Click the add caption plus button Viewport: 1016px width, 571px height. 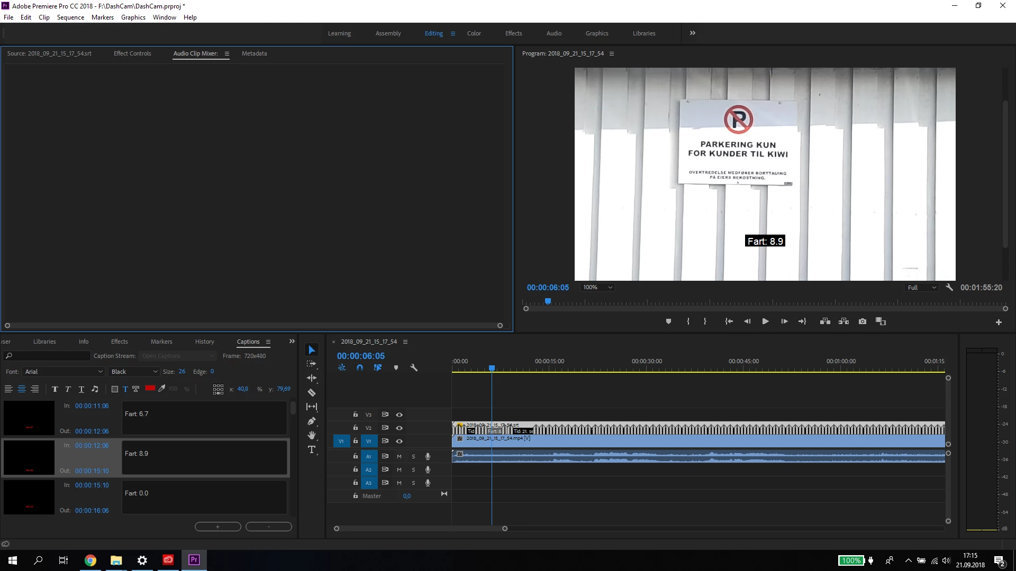[217, 527]
